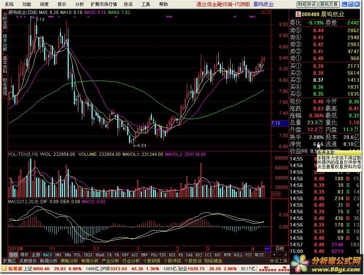Open the 策略分析 tab
The height and width of the screenshot is (275, 364).
click(x=69, y=261)
